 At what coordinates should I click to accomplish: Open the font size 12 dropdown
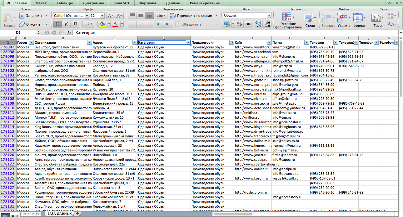coord(102,16)
